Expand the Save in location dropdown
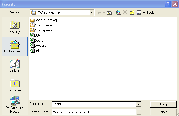Image resolution: width=179 pixels, height=116 pixels. (91, 13)
